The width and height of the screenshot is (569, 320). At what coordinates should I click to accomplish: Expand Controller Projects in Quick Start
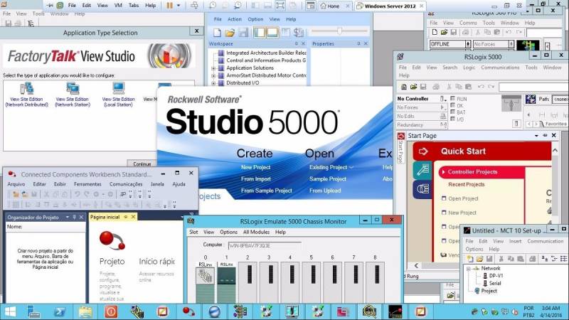[x=443, y=172]
